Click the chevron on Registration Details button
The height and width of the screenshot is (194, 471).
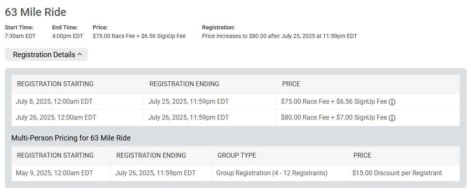coord(80,54)
